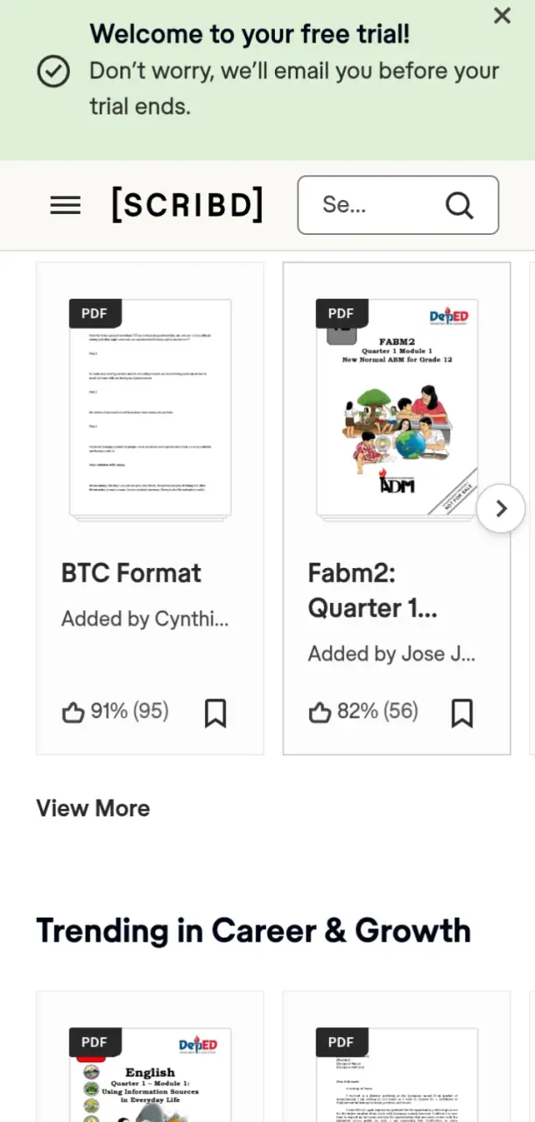
Task: Save Fabm2: Quarter 1 with bookmark icon
Action: [462, 713]
